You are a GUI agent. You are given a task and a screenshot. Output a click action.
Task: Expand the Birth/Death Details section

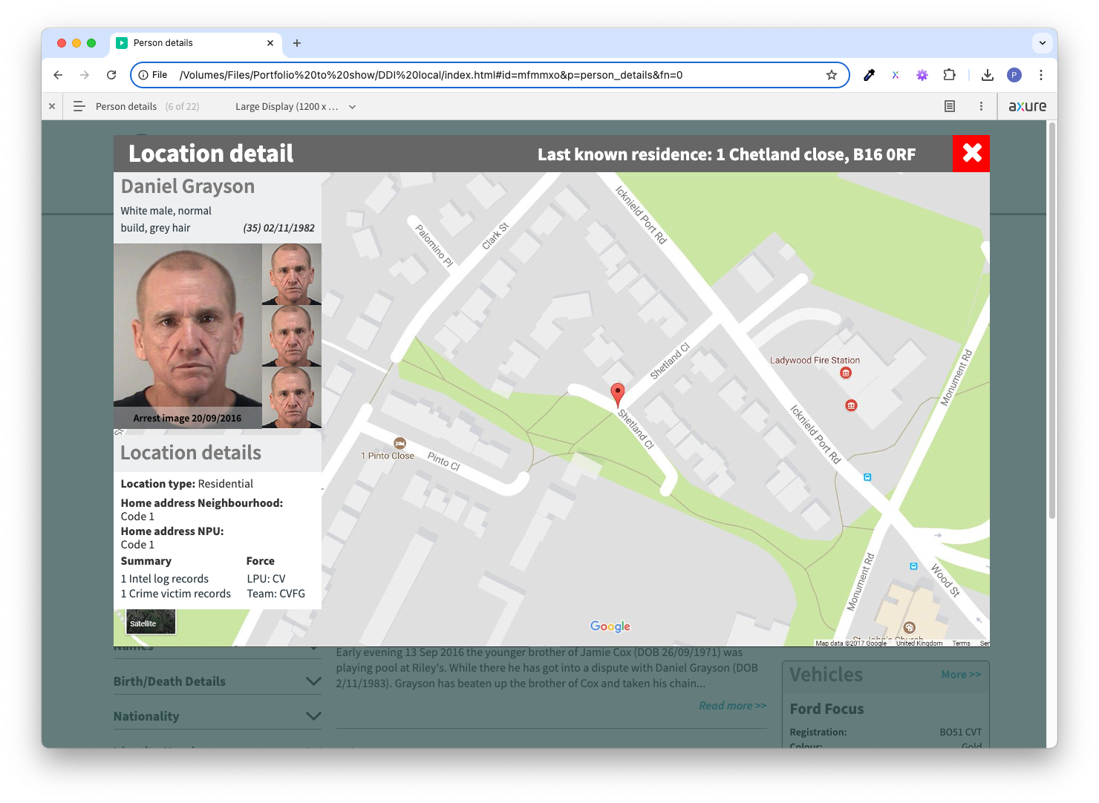218,681
